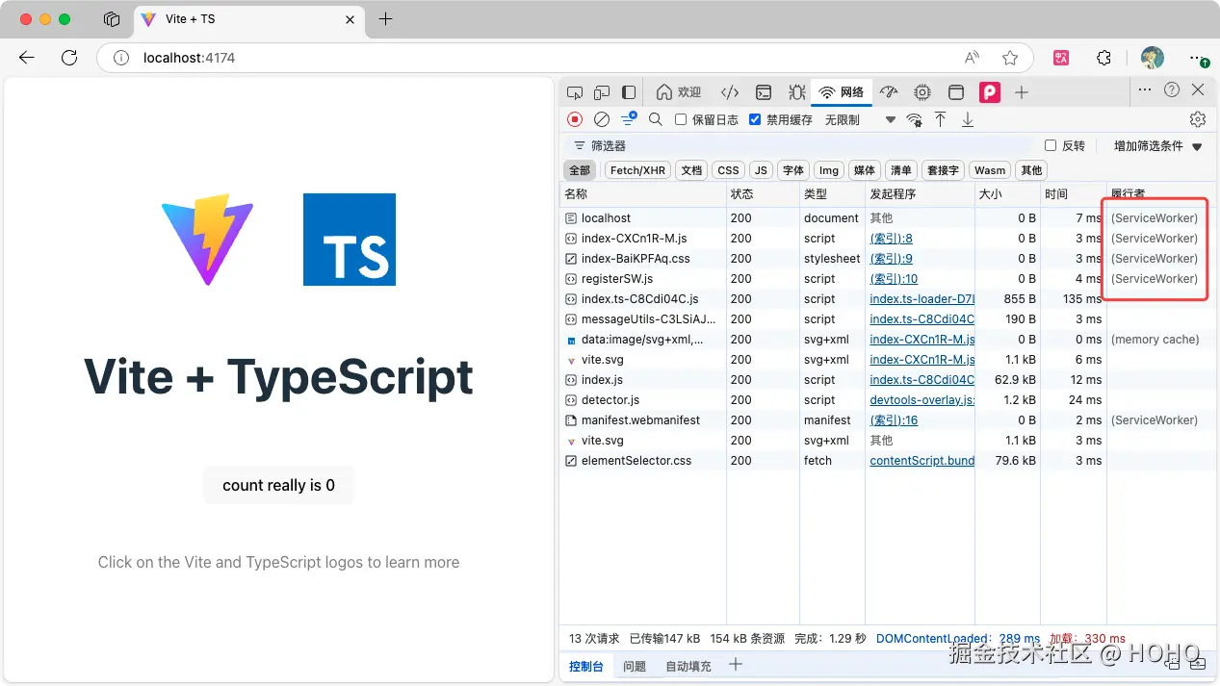The width and height of the screenshot is (1220, 686).
Task: Open network conditions wifi-gear icon
Action: 914,120
